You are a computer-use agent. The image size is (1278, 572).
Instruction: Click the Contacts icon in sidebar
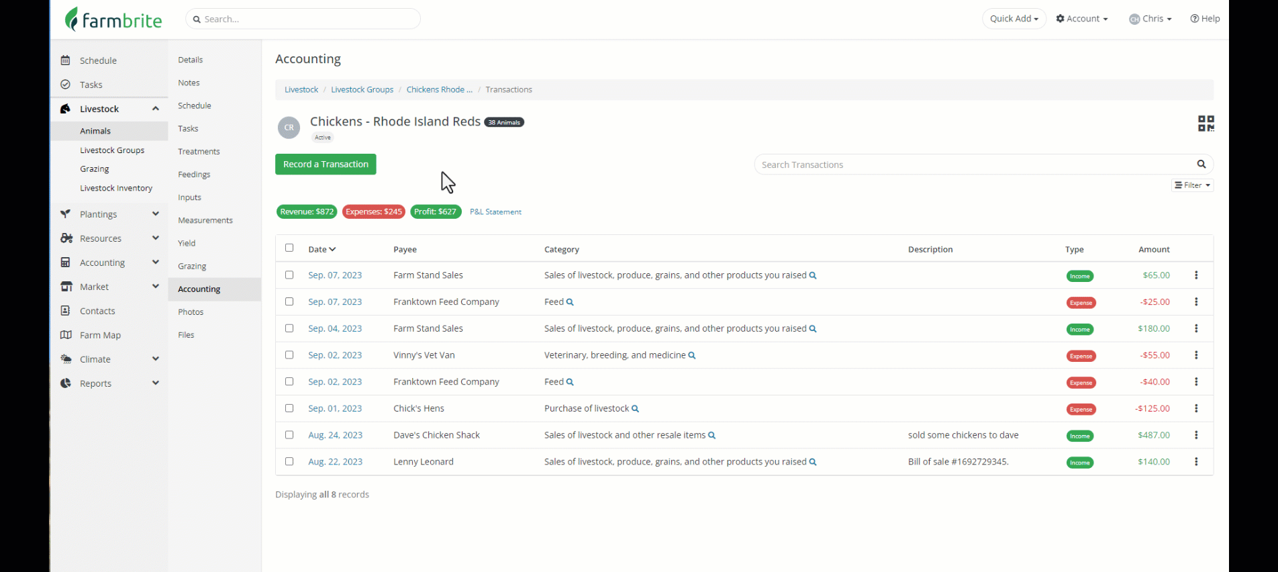pyautogui.click(x=65, y=311)
